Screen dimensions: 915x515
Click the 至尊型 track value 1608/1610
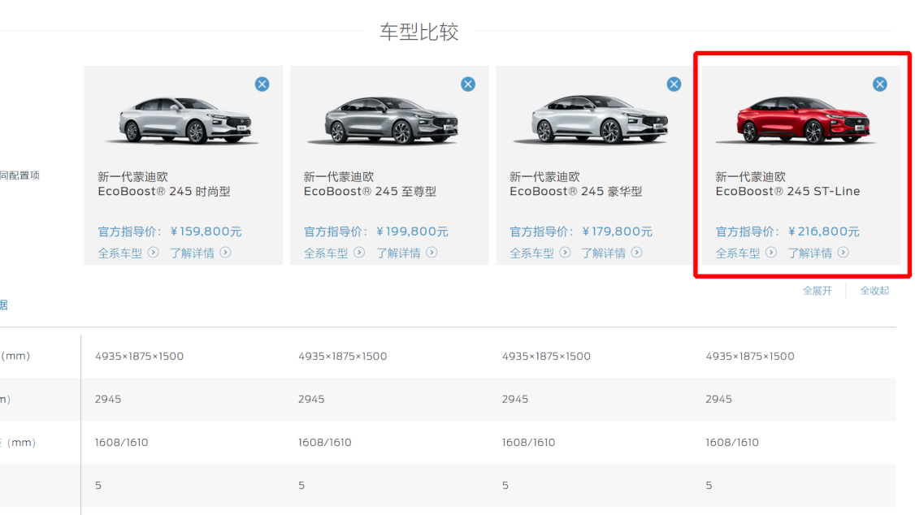(x=325, y=443)
